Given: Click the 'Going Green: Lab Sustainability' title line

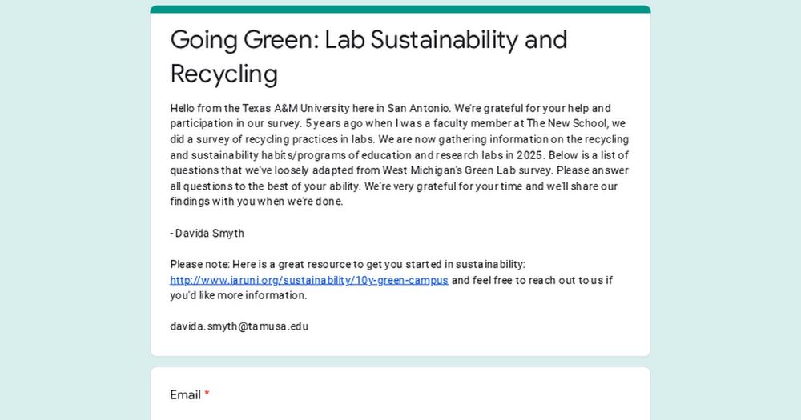Looking at the screenshot, I should (x=368, y=40).
